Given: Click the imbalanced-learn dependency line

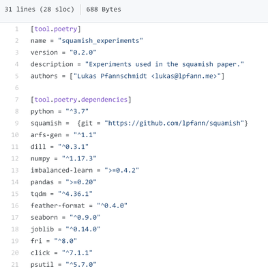Looking at the screenshot, I should (x=85, y=171).
